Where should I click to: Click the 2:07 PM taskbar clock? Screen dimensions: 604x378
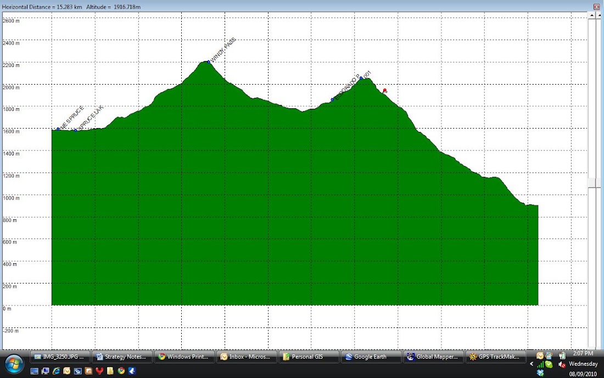(583, 353)
